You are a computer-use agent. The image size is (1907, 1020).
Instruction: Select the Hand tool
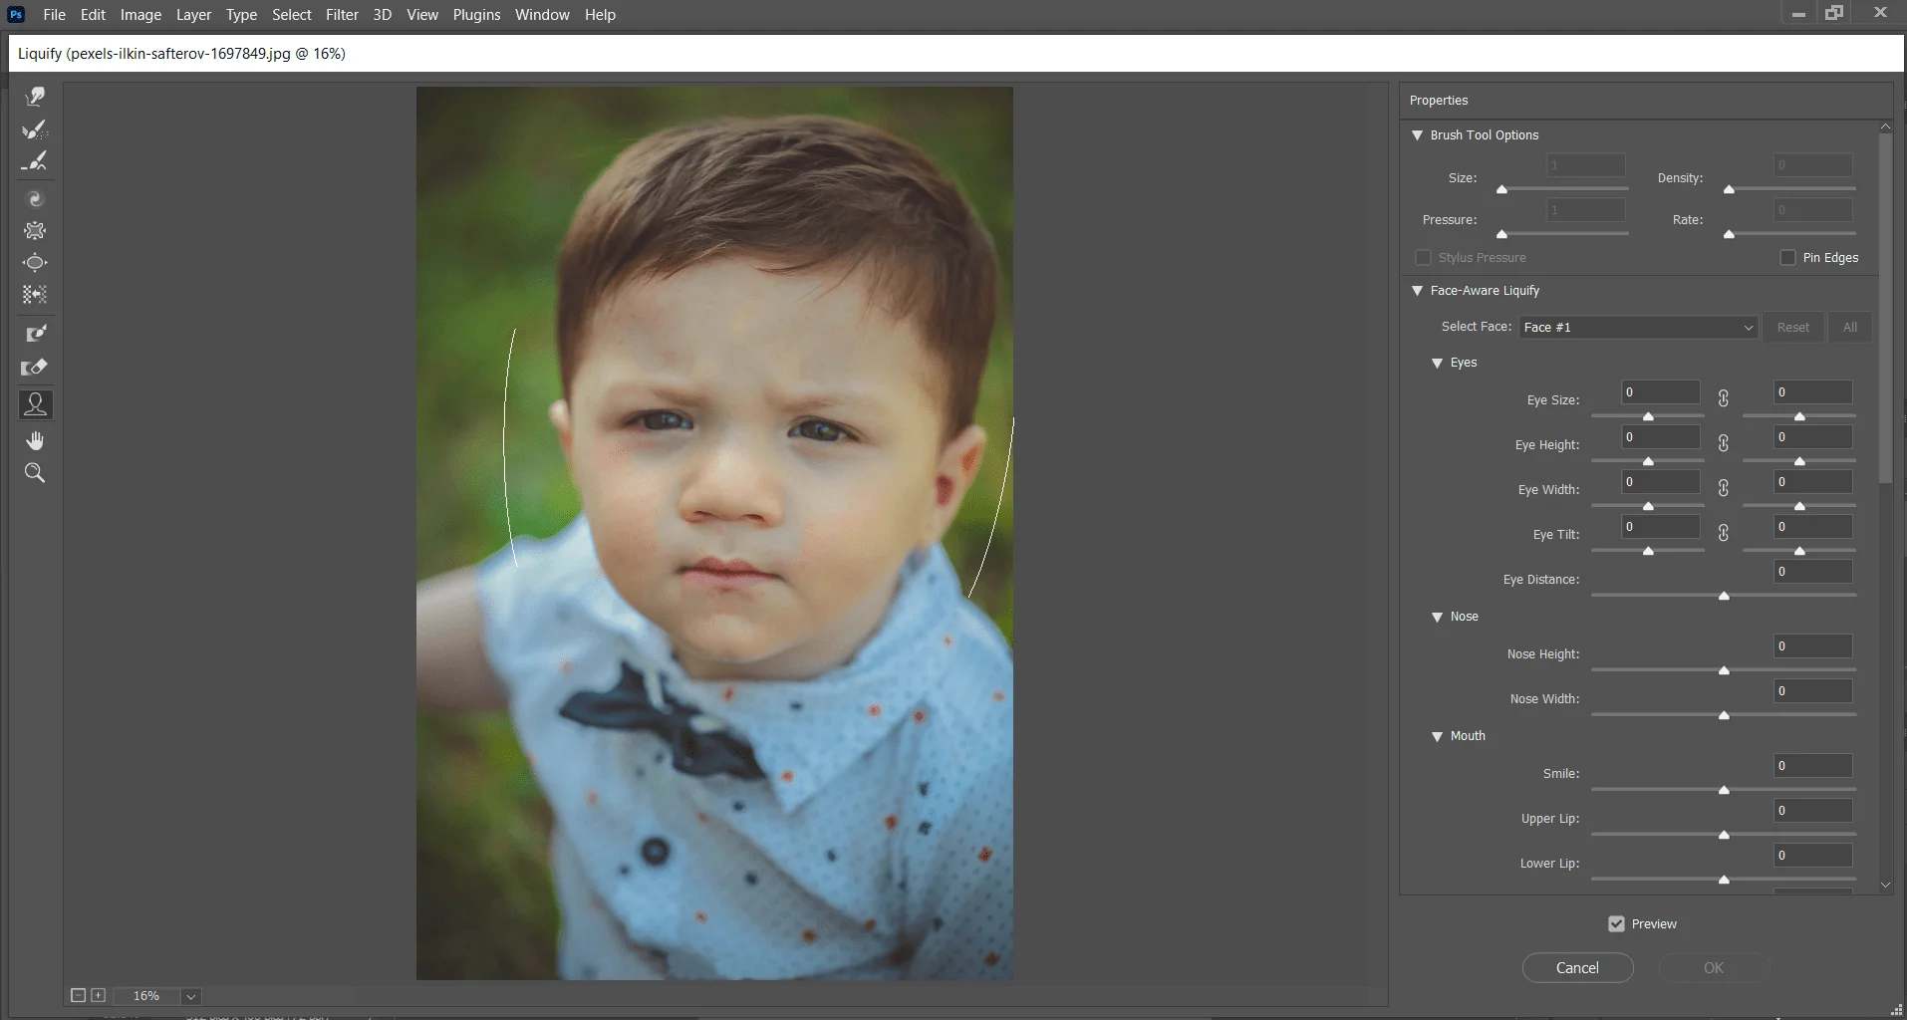click(x=35, y=440)
